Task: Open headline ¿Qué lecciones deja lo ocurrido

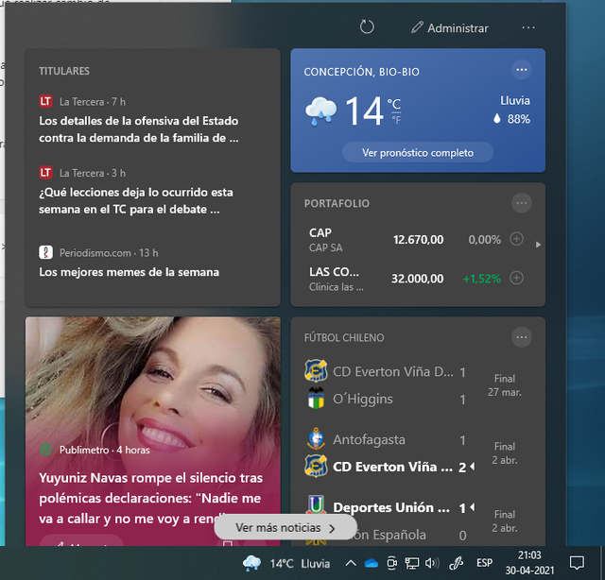Action: pyautogui.click(x=136, y=200)
